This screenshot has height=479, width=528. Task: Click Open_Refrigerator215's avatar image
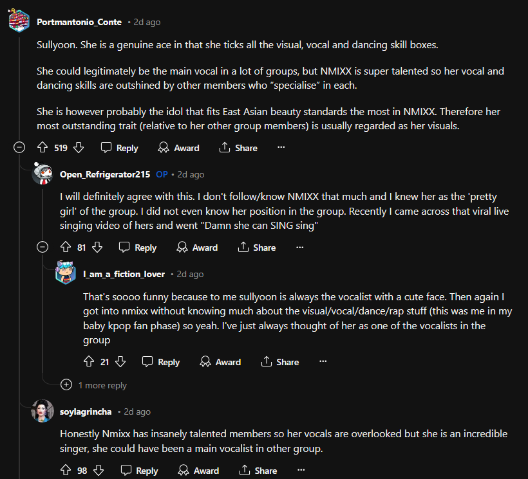coord(42,174)
